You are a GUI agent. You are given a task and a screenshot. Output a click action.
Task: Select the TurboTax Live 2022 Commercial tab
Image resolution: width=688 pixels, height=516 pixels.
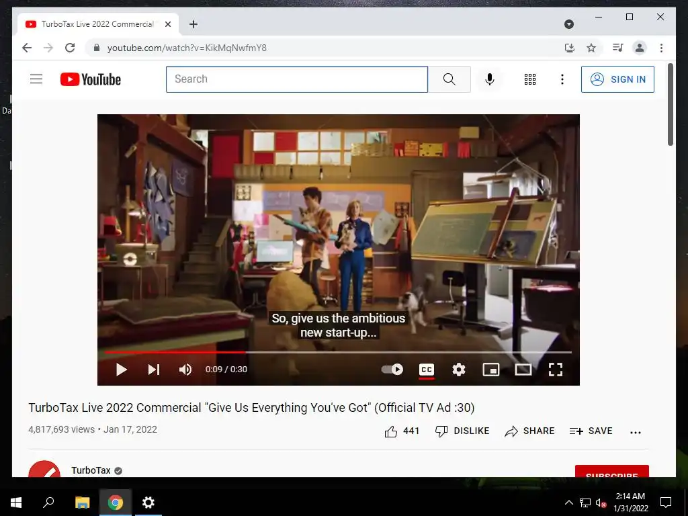[x=98, y=24]
